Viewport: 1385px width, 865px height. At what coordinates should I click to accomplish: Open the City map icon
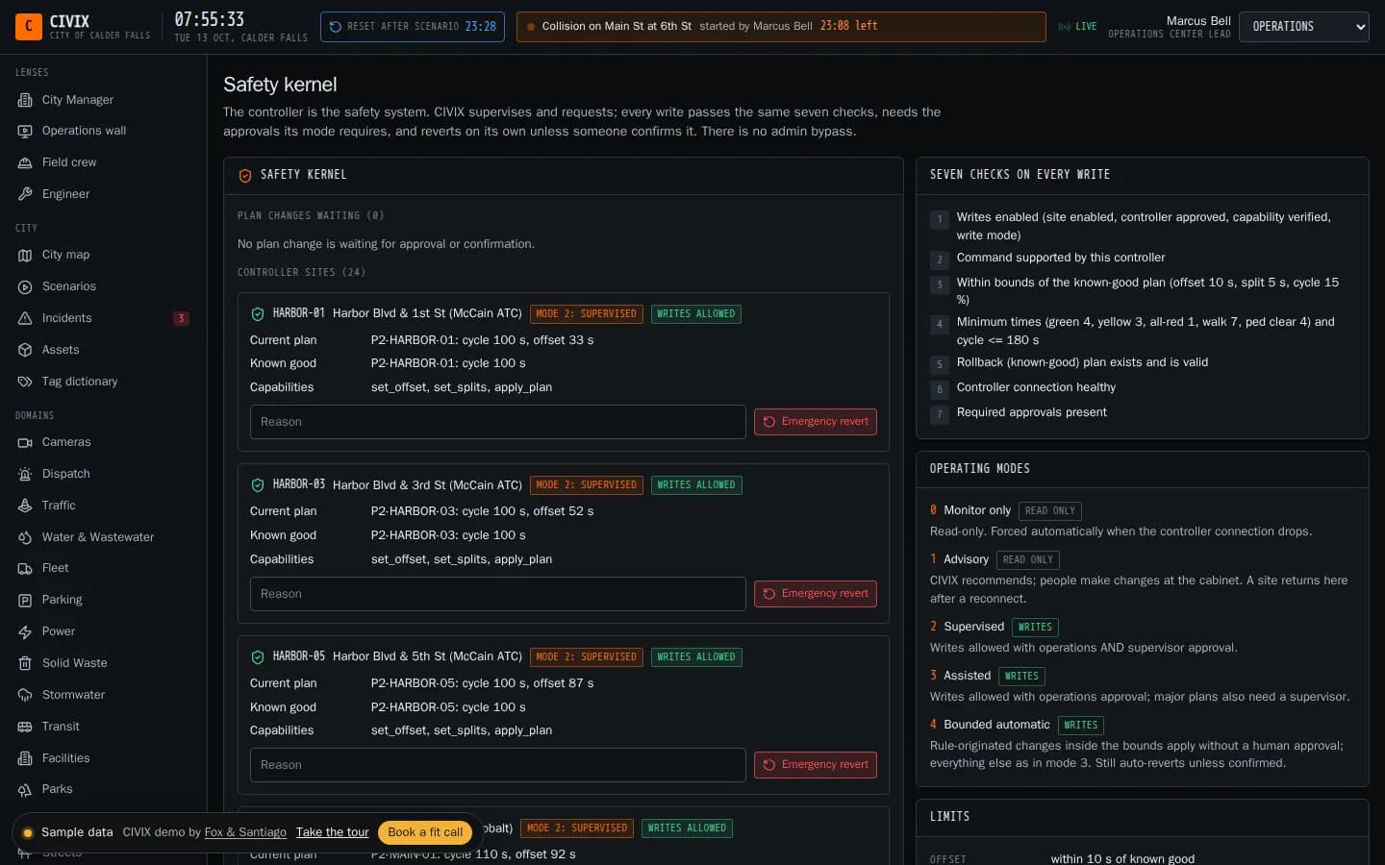click(25, 256)
